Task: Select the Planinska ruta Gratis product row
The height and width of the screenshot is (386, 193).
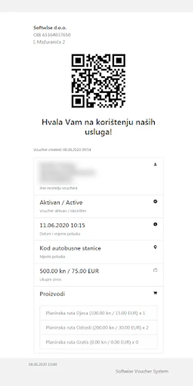Action: 98,342
